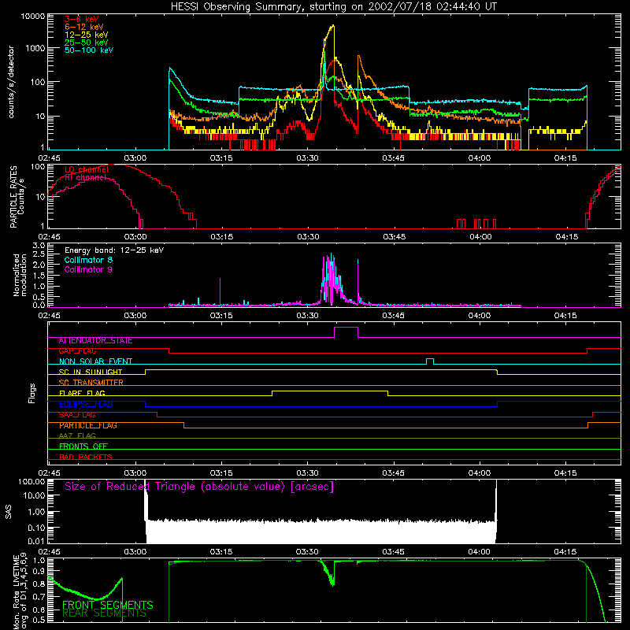The image size is (630, 630).
Task: Click the counts/s/detector axis label
Action: [11, 82]
